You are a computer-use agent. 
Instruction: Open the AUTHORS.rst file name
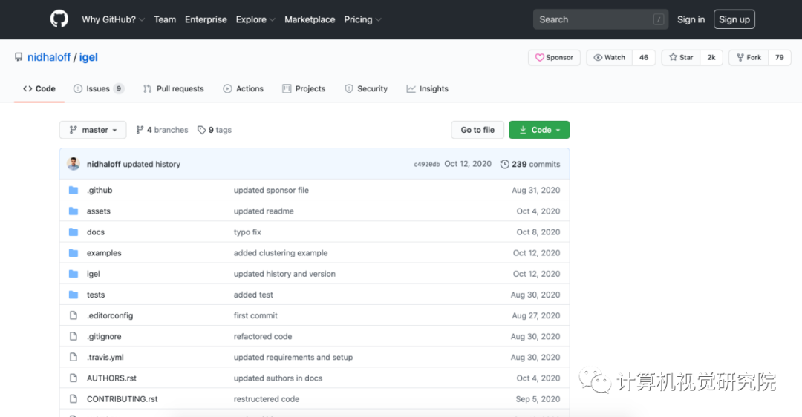111,378
